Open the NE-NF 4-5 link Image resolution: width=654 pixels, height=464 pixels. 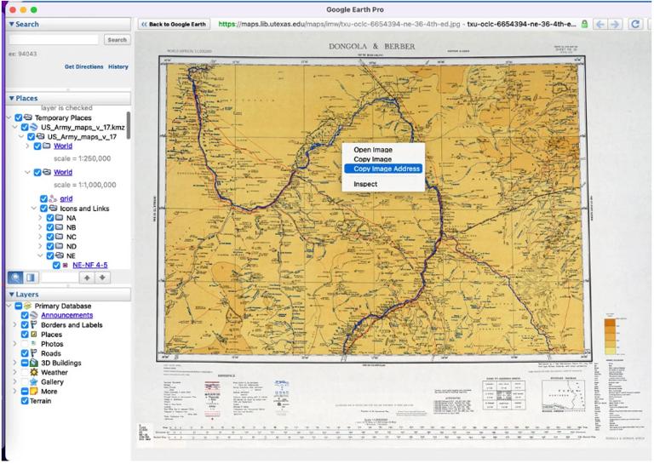pos(90,265)
